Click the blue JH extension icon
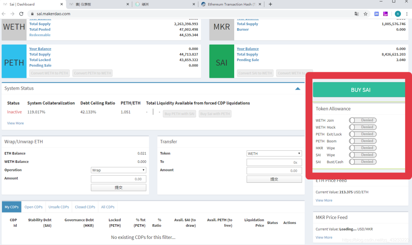The height and width of the screenshot is (245, 412). pos(377,14)
